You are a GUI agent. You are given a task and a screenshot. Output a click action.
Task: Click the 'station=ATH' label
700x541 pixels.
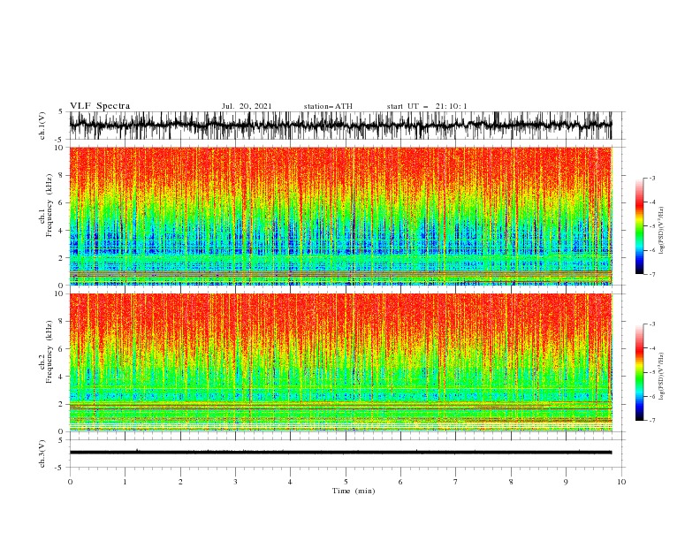328,106
